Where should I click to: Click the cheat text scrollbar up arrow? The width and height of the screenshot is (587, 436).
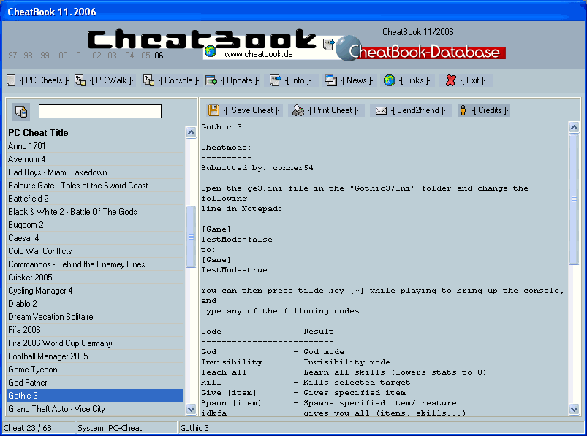[574, 128]
